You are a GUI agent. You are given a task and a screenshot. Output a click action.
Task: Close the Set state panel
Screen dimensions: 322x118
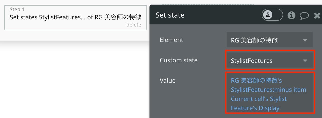317,16
